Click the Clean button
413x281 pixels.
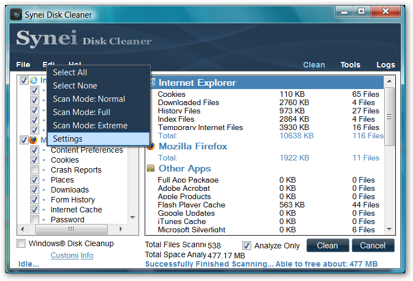click(x=327, y=246)
